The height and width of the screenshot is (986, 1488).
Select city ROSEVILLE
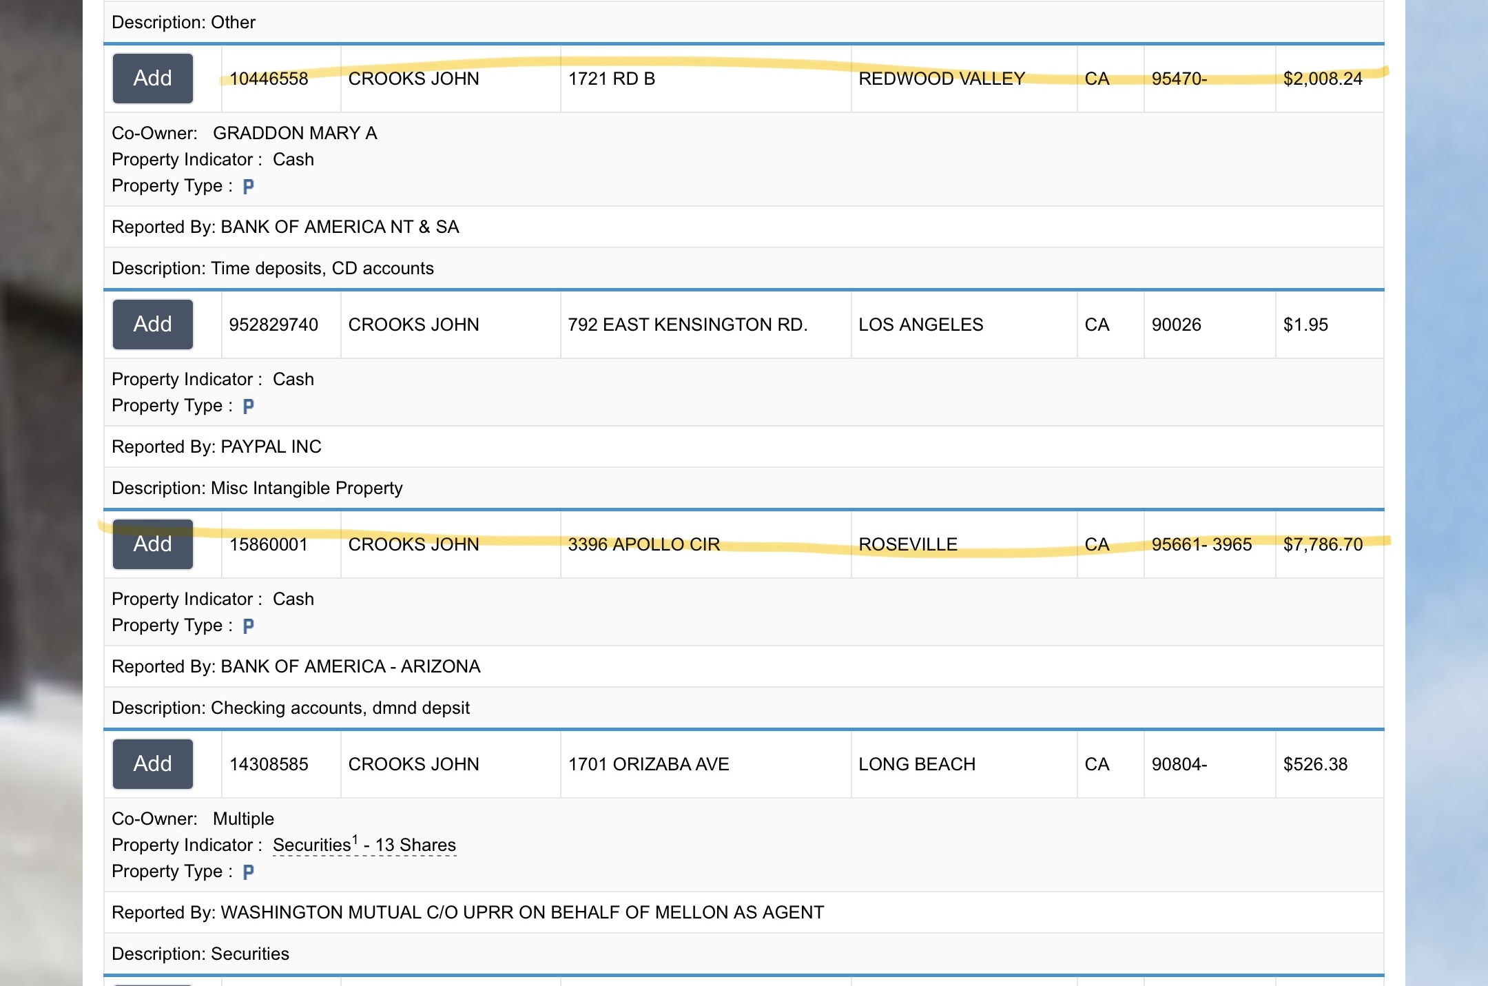(908, 545)
